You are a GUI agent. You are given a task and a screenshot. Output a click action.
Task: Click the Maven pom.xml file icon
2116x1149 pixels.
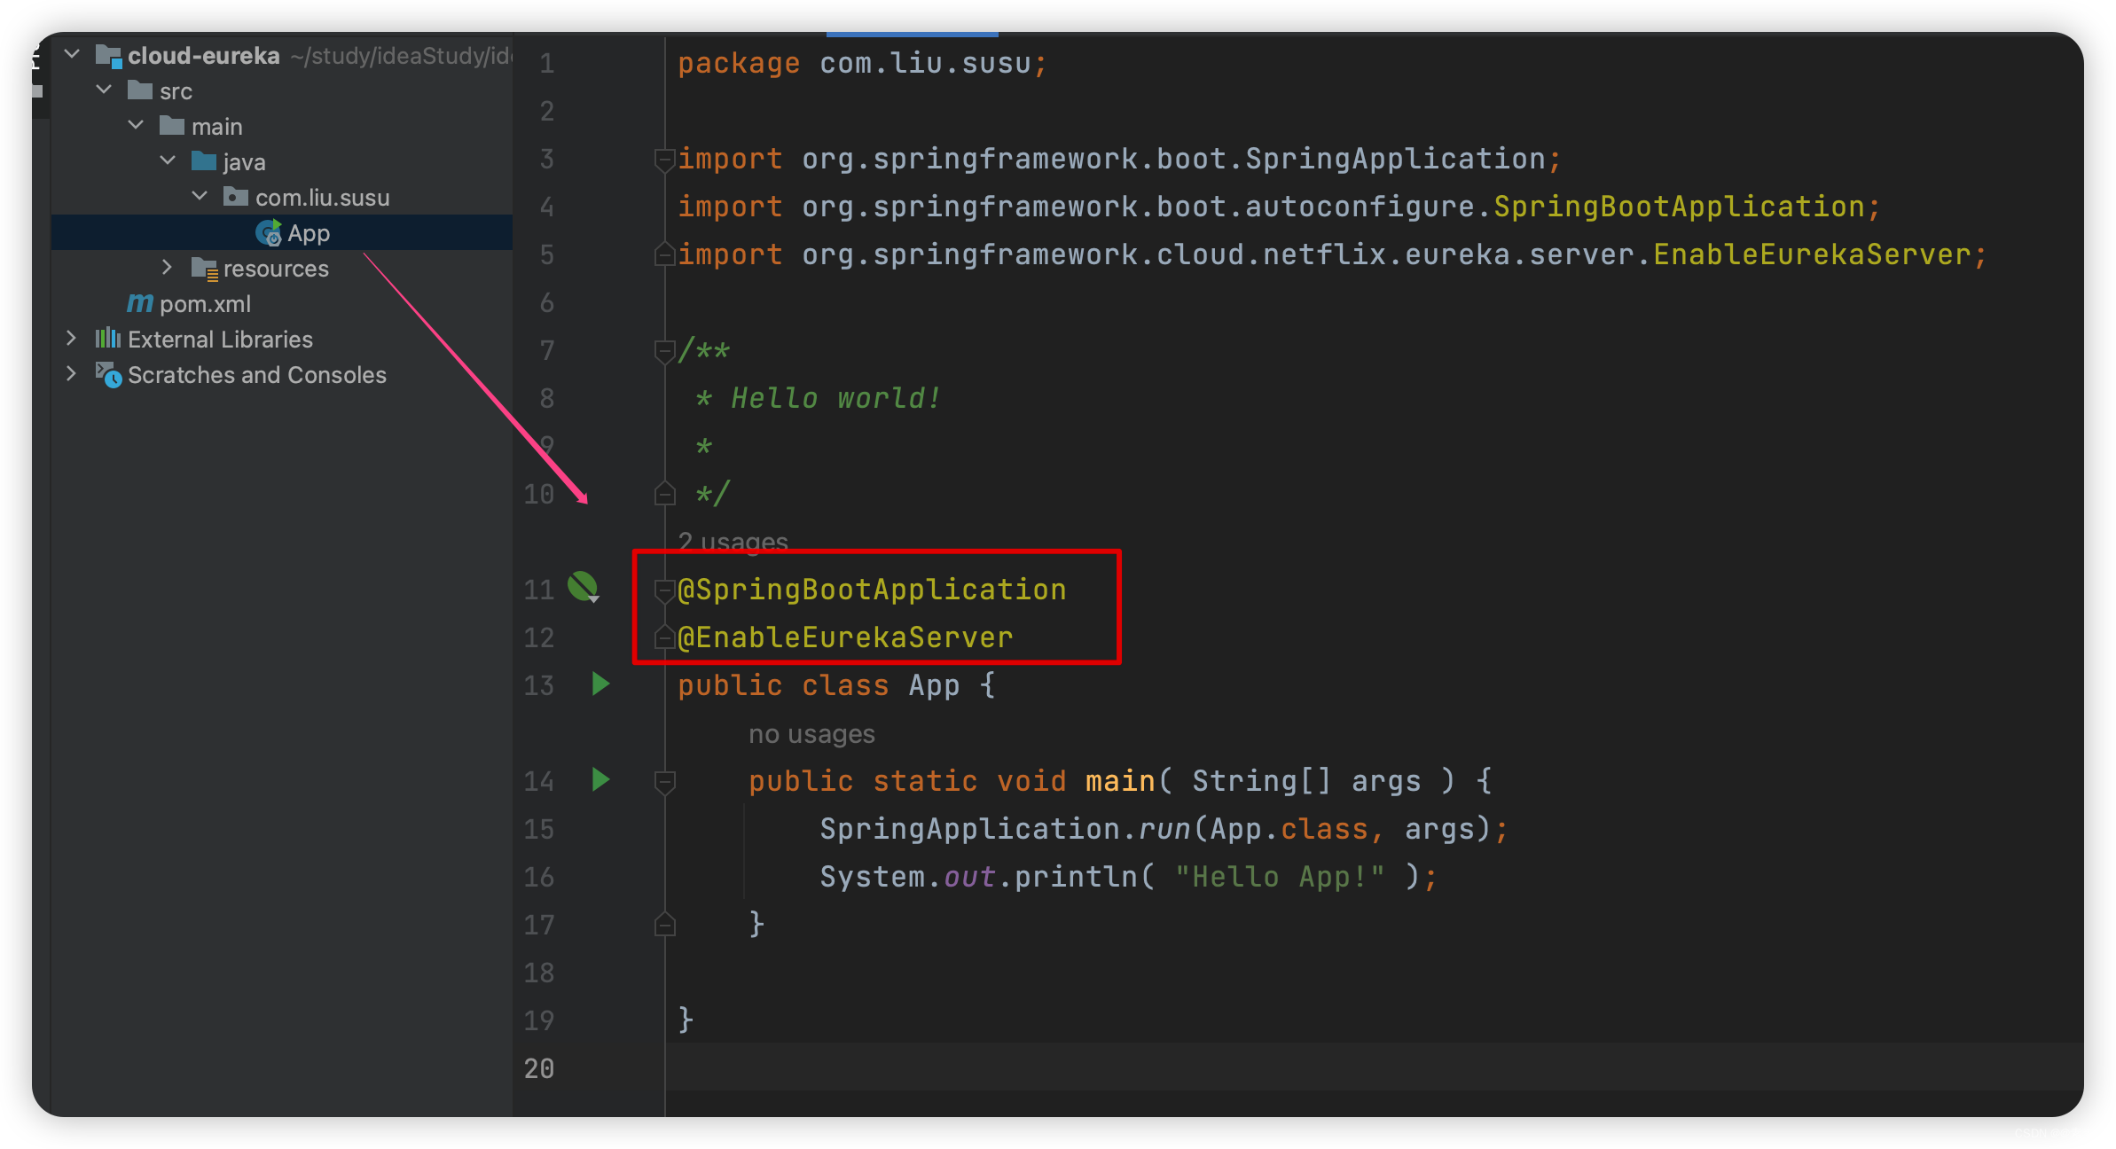140,303
